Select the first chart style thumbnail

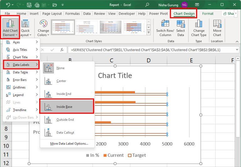click(x=63, y=27)
